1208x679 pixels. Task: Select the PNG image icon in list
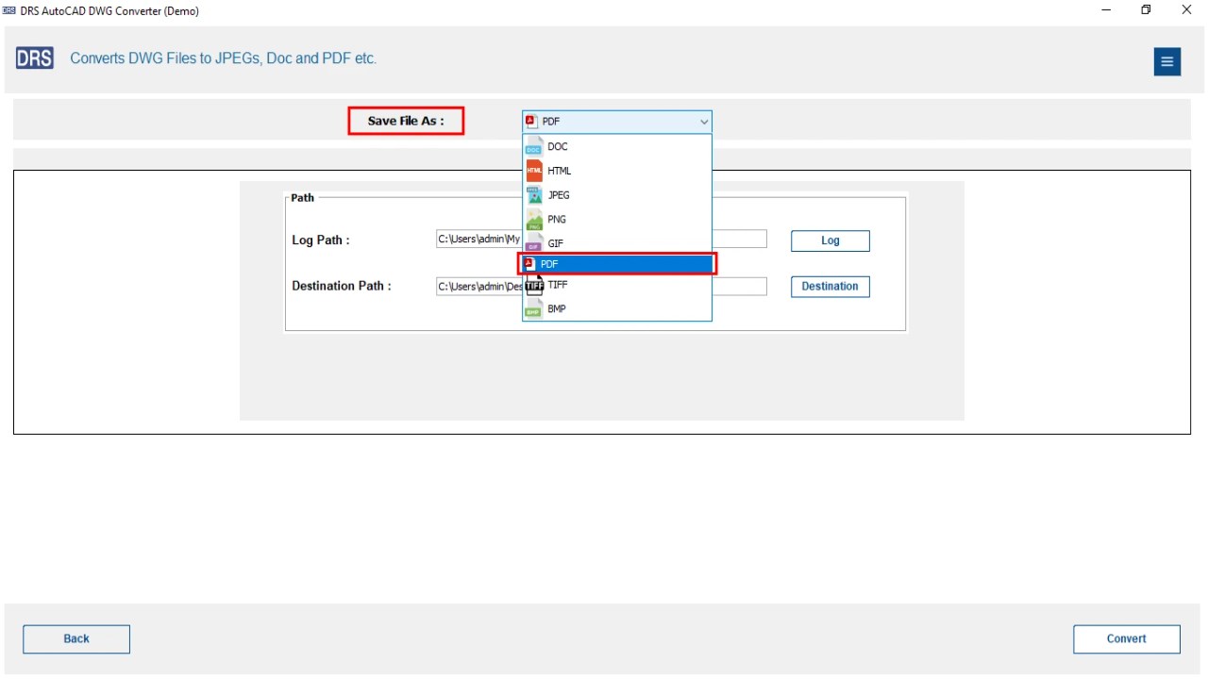(x=534, y=220)
